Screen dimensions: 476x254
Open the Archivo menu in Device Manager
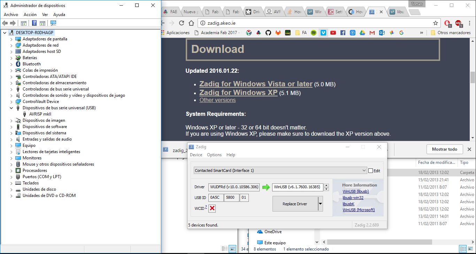pyautogui.click(x=11, y=15)
